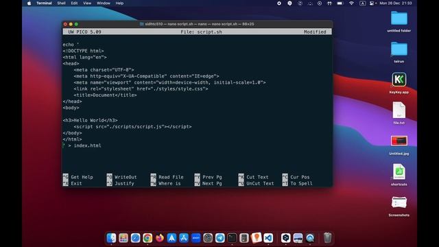
Task: Launch Visual Studio Code from the Dock
Action: point(268,238)
